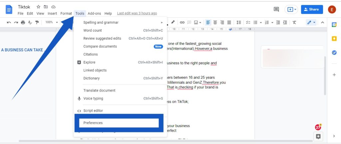Star the Tiktok document
Viewport: 341px width, 144px height.
tap(39, 7)
